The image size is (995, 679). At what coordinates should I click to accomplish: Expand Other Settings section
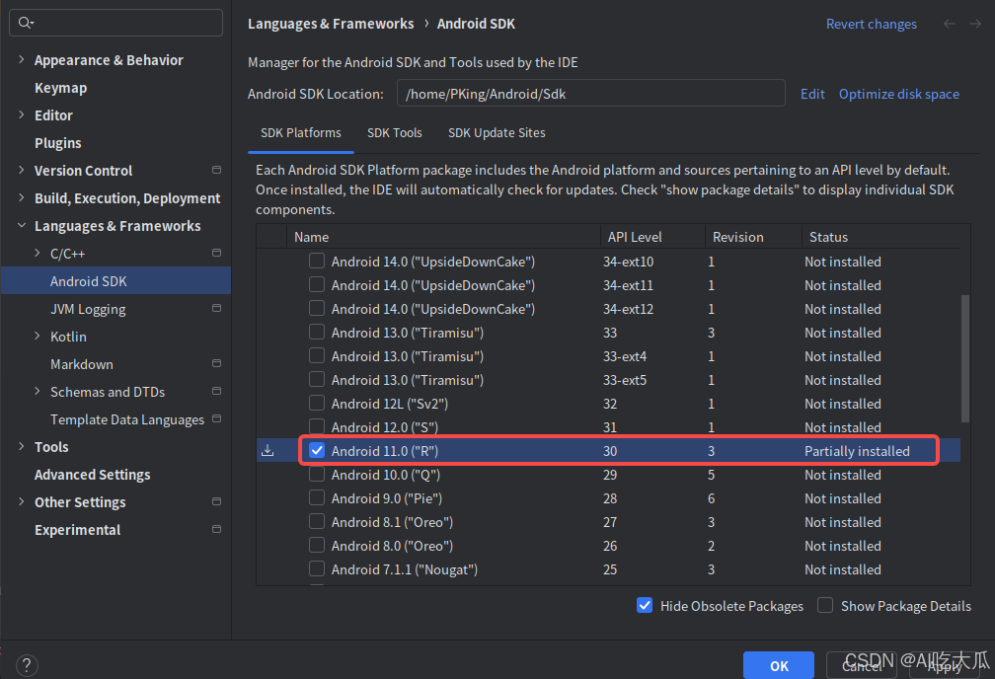click(22, 501)
